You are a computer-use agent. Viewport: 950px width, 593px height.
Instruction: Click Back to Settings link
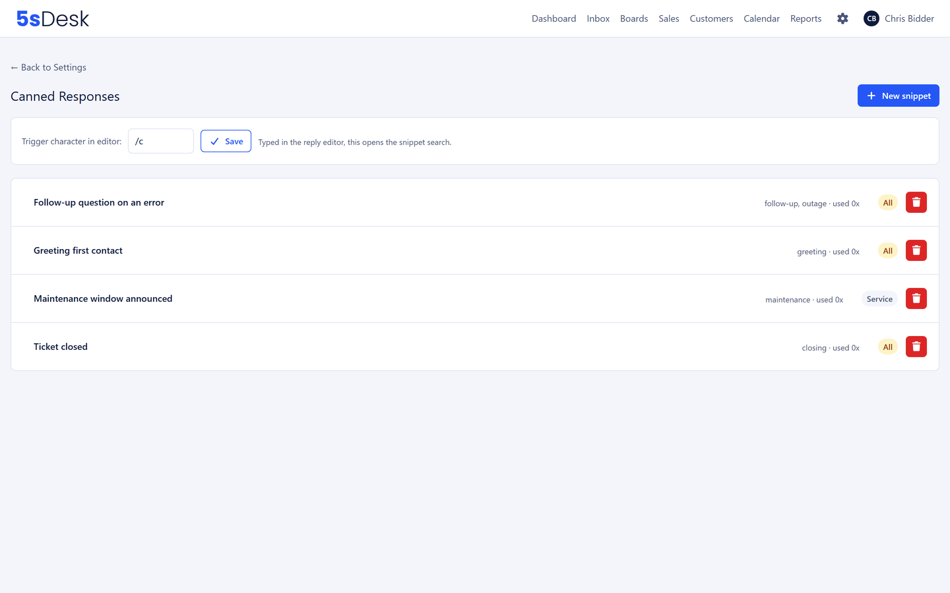(x=48, y=67)
